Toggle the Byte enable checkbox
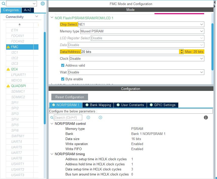Screen dimensions: 217x179 point(63,79)
